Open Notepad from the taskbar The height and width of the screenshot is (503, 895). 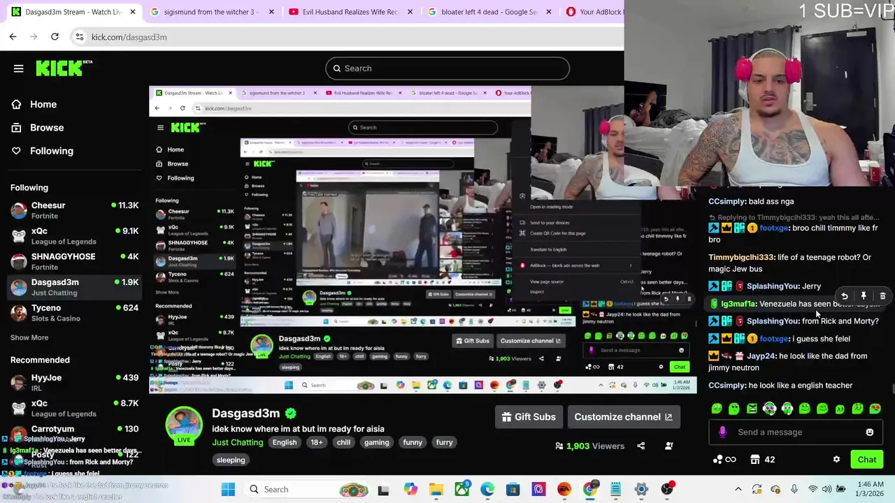point(615,489)
